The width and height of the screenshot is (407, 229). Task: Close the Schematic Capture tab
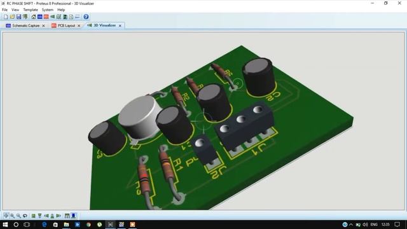click(x=43, y=25)
